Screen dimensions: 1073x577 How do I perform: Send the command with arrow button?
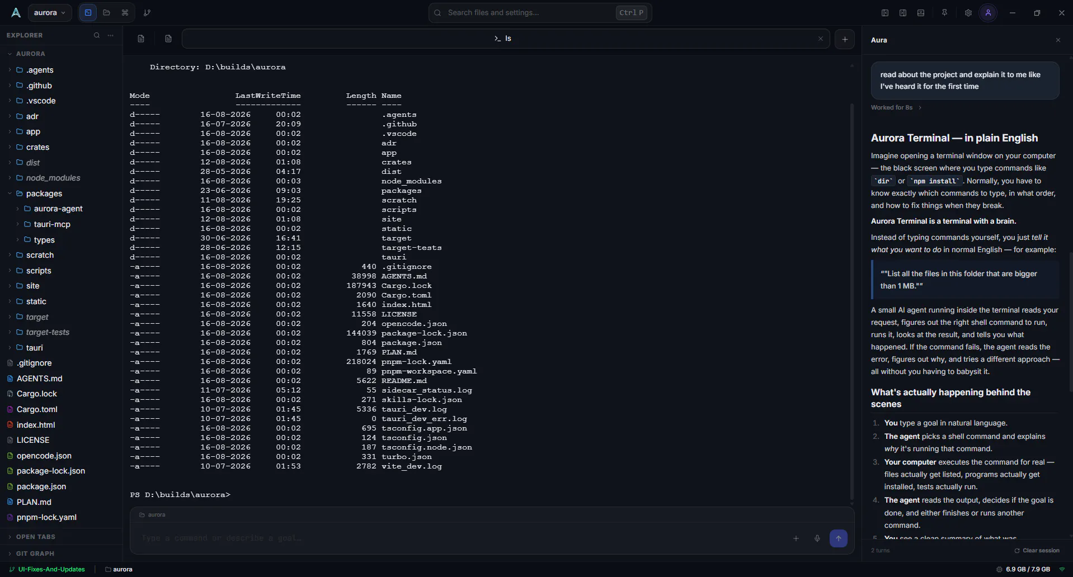pos(838,538)
